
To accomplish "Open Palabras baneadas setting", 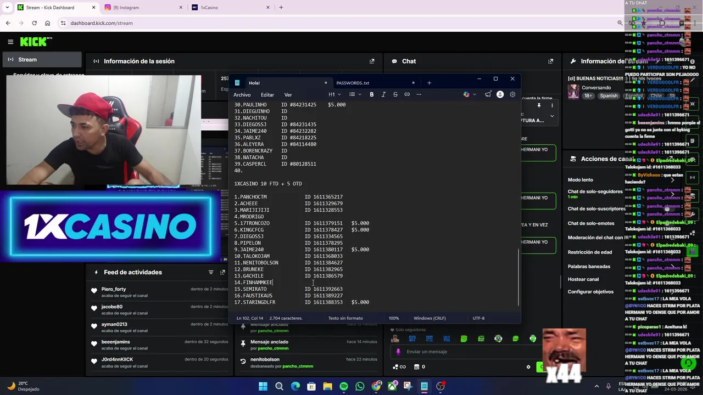I will pyautogui.click(x=589, y=267).
